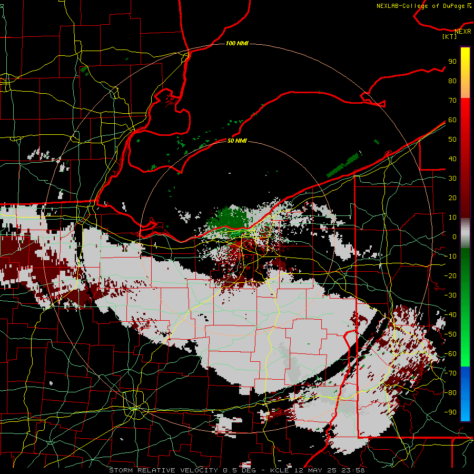The image size is (474, 474).
Task: Click the '80' value on the velocity scale
Action: click(x=452, y=81)
